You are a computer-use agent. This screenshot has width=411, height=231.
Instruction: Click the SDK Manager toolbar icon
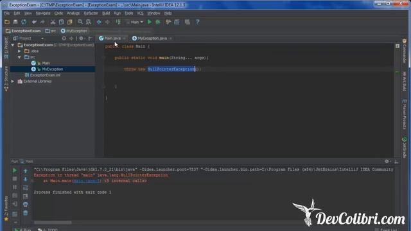pos(187,22)
